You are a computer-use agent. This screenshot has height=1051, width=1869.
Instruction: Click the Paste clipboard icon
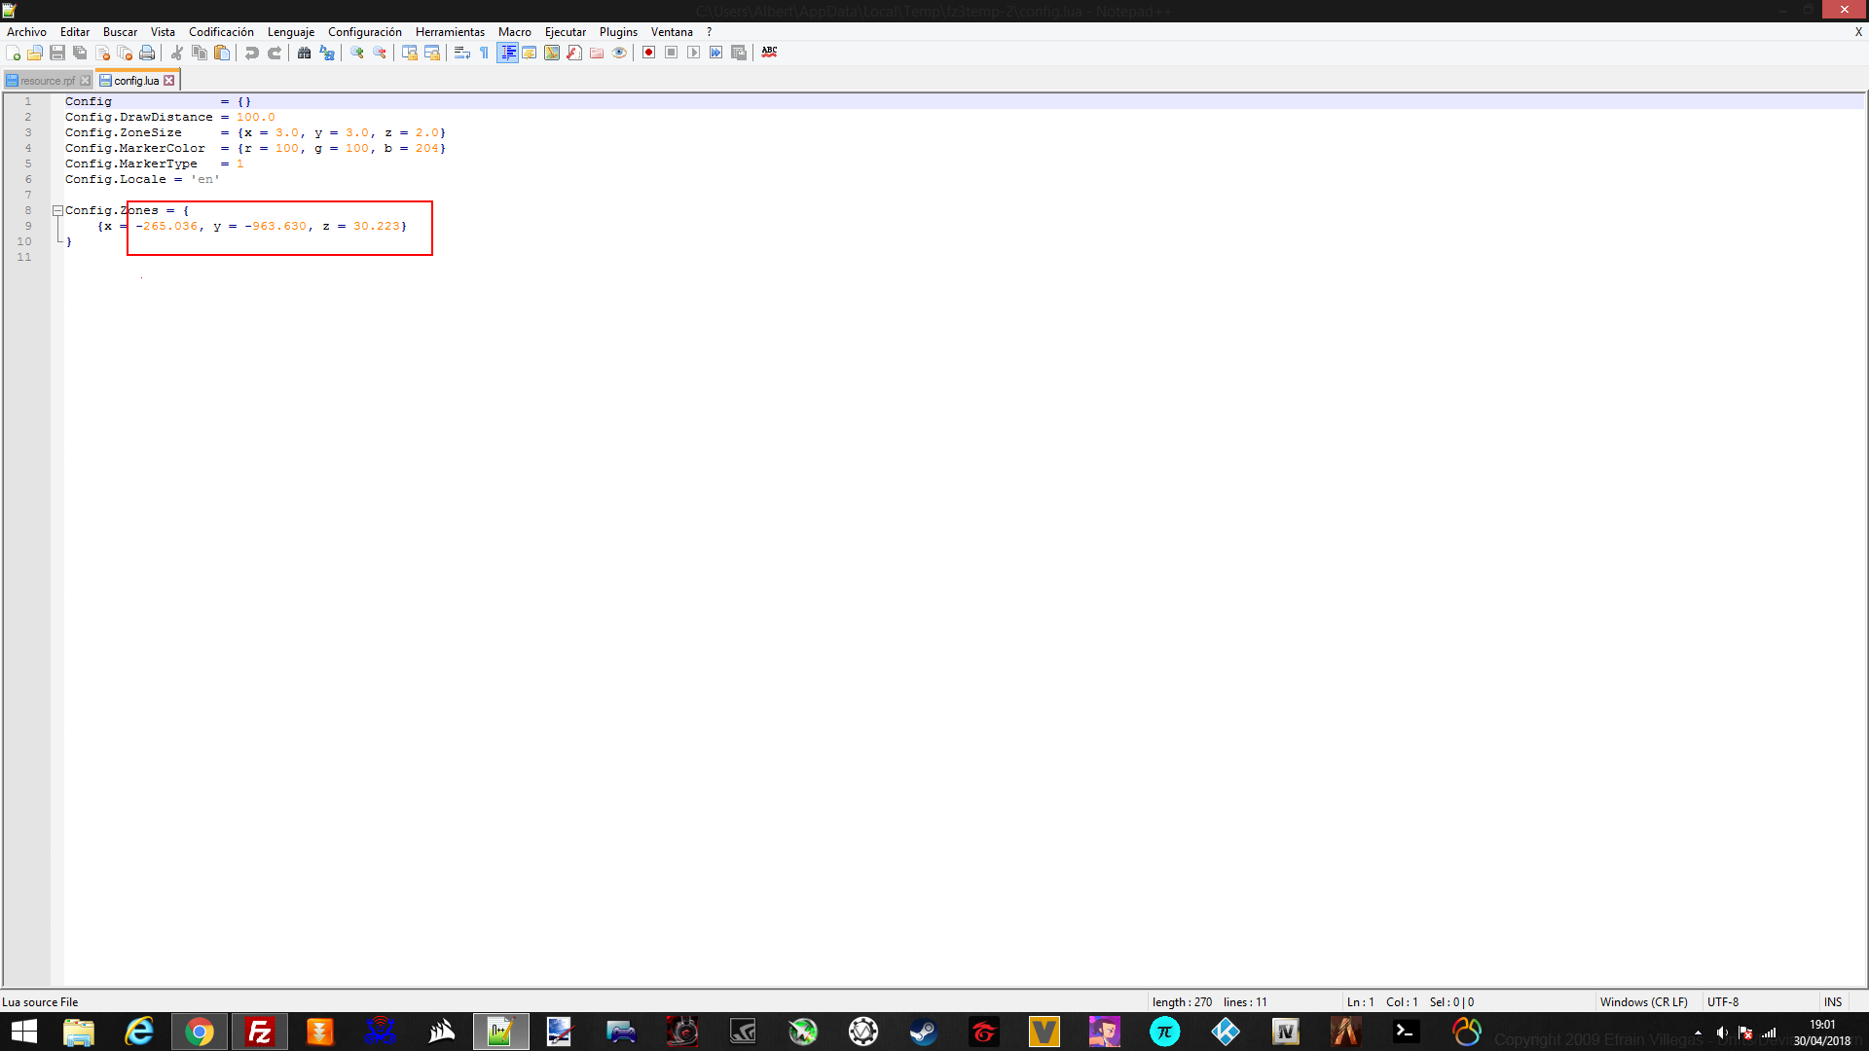coord(222,53)
